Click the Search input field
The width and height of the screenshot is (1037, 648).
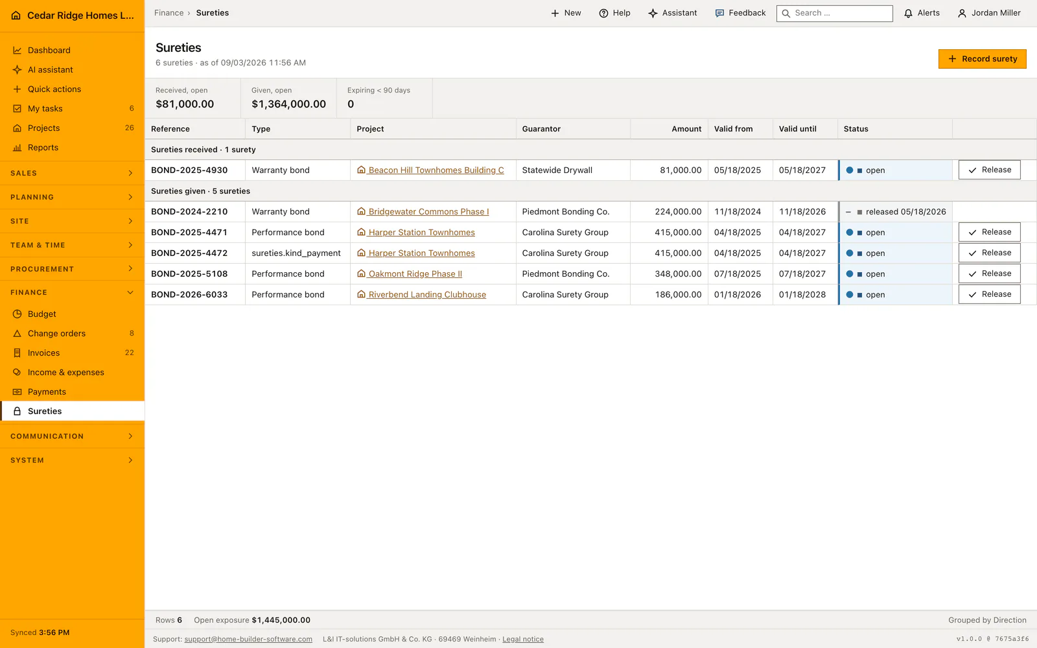(x=834, y=13)
